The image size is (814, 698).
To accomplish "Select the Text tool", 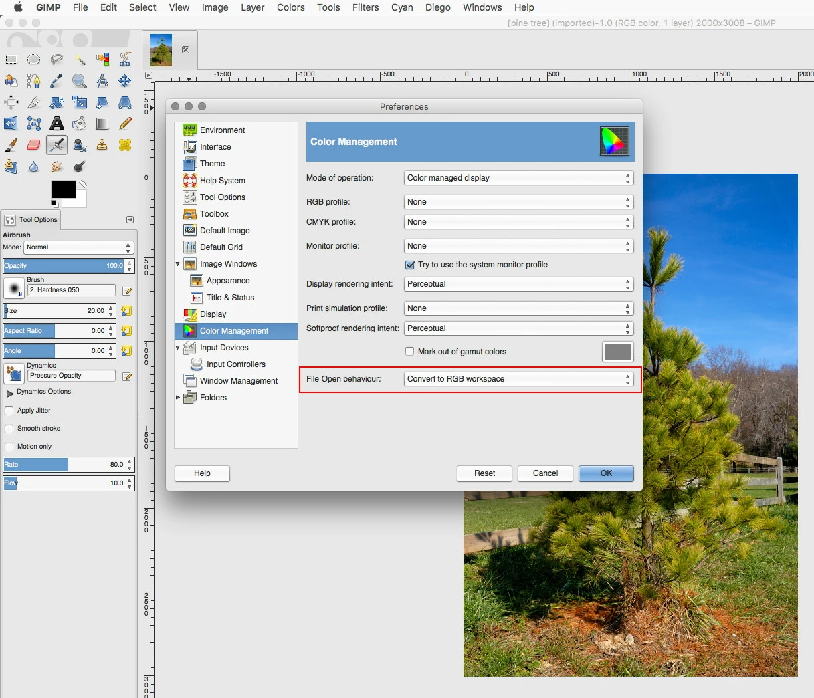I will 57,124.
